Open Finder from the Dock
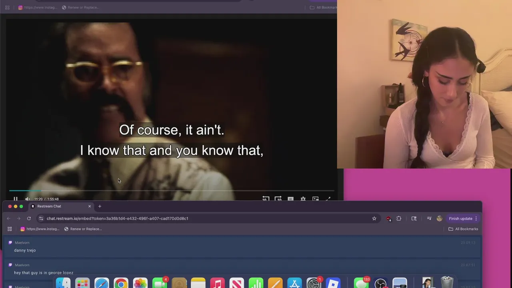The width and height of the screenshot is (512, 288). pos(63,283)
